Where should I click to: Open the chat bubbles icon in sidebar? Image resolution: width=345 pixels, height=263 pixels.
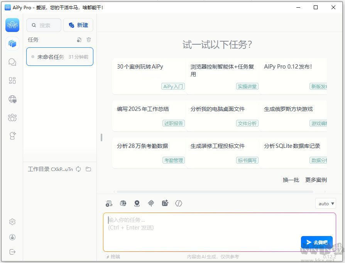tap(12, 62)
